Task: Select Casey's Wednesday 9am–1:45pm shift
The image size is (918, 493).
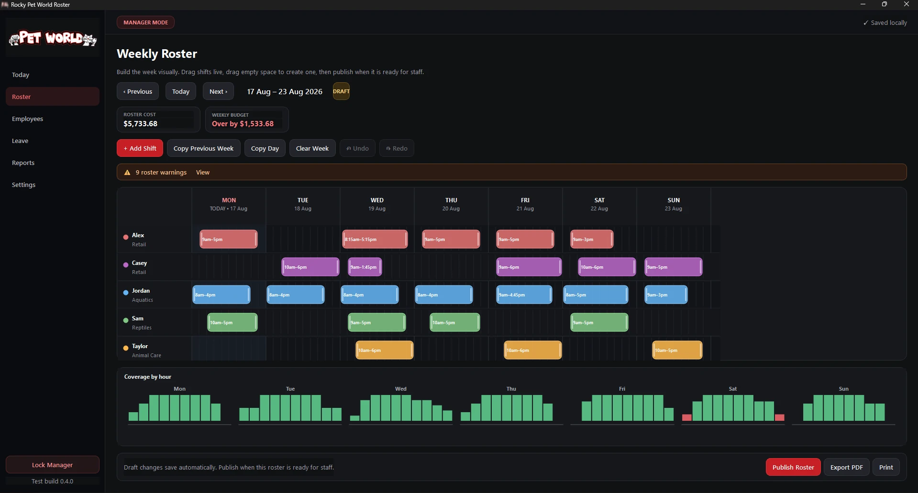Action: (x=365, y=267)
